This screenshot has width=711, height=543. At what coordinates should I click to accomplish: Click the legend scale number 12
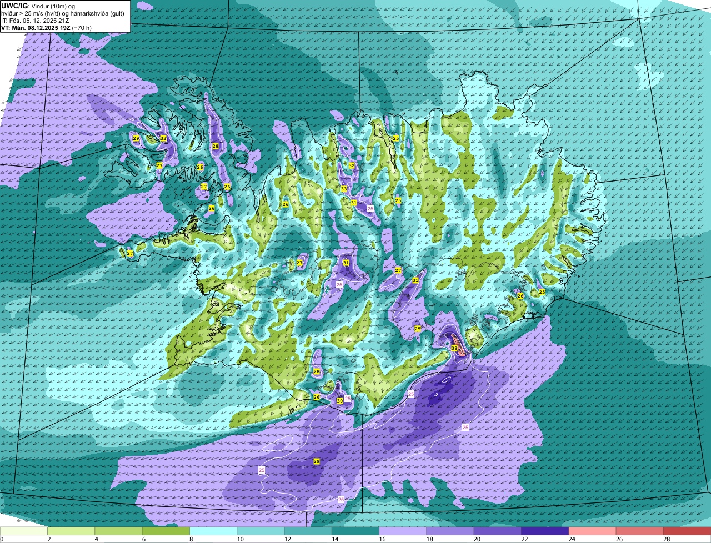287,539
